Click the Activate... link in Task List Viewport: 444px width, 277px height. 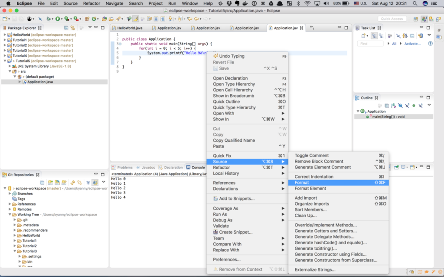pos(412,44)
